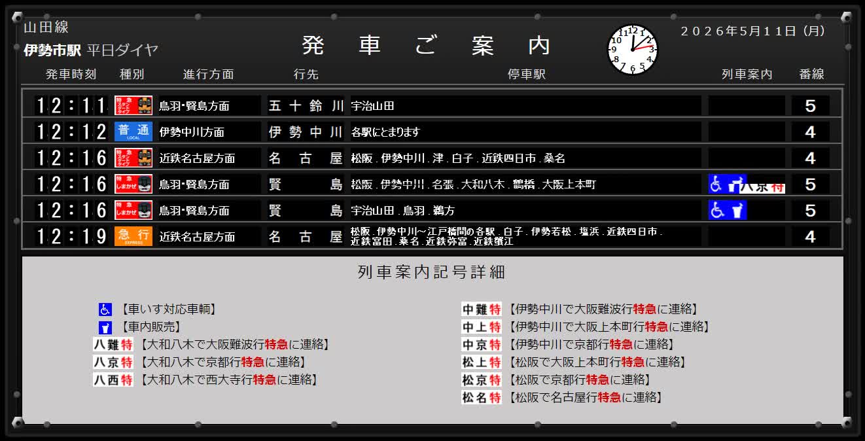Click 鳥羽・賢島方面 in the 12:11 row
This screenshot has height=441, width=865.
tap(194, 106)
